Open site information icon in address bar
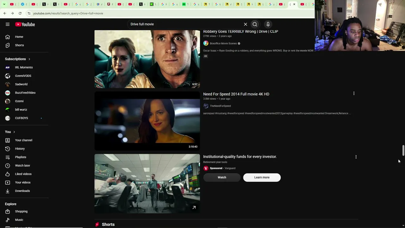 (29, 13)
